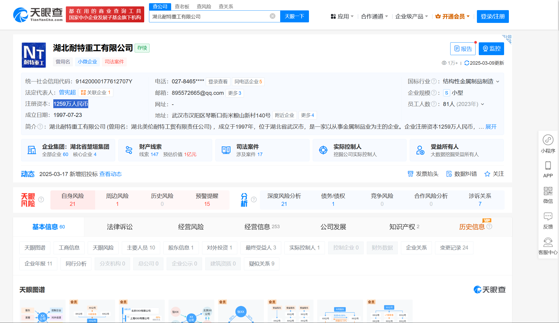
Task: Click the 关联企业 1 badge
Action: tap(96, 92)
